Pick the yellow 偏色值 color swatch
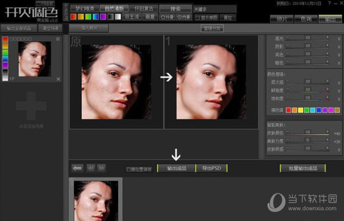The width and height of the screenshot is (344, 221). pyautogui.click(x=300, y=110)
